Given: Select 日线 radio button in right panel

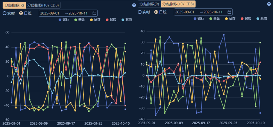Looking at the screenshot, I should coord(156,12).
